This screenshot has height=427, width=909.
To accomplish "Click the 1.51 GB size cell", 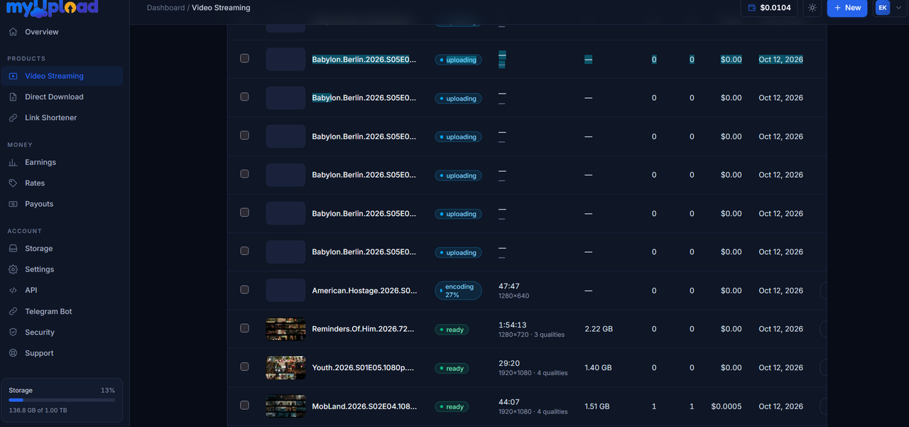I will tap(597, 406).
